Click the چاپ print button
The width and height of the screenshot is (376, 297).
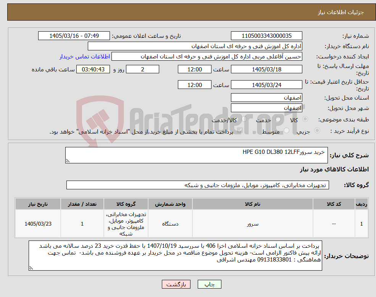[x=209, y=284]
